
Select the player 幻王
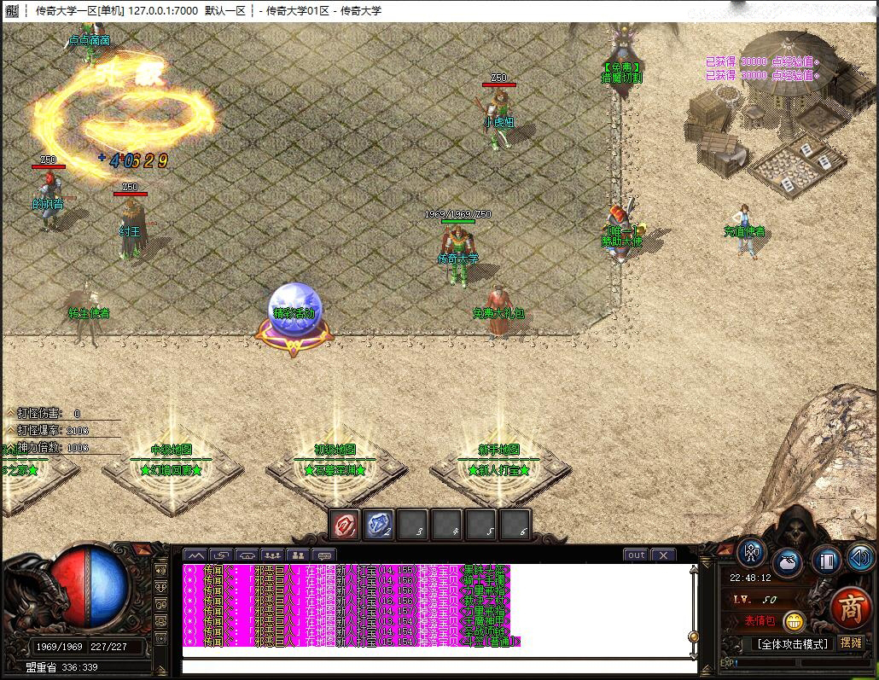(132, 229)
